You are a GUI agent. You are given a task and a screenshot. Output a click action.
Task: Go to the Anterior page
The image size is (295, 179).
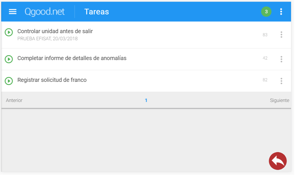14,100
